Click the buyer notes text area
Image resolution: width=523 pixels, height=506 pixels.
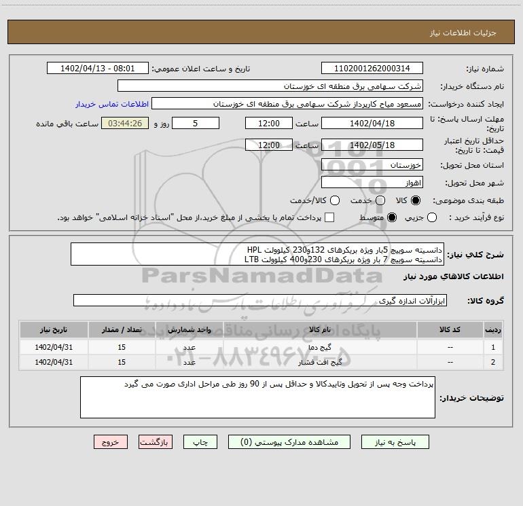257,397
